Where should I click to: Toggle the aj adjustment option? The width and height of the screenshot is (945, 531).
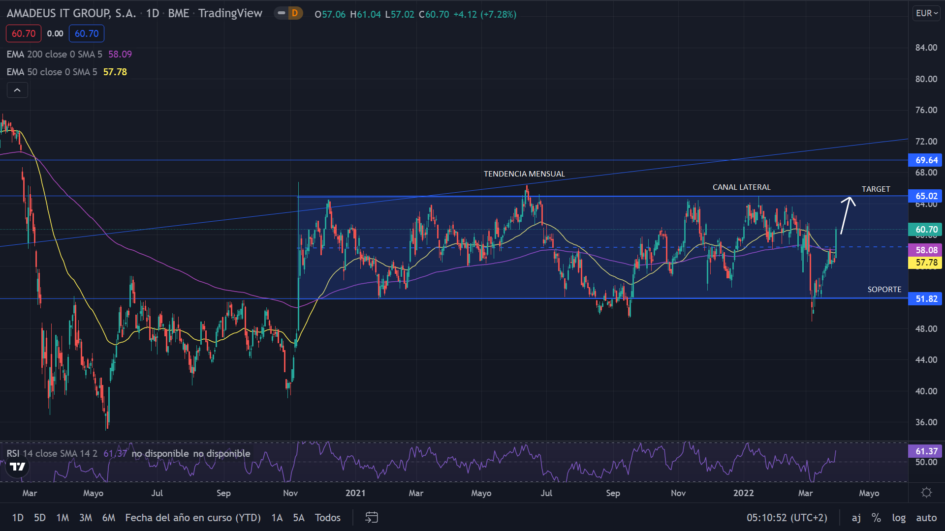point(856,517)
